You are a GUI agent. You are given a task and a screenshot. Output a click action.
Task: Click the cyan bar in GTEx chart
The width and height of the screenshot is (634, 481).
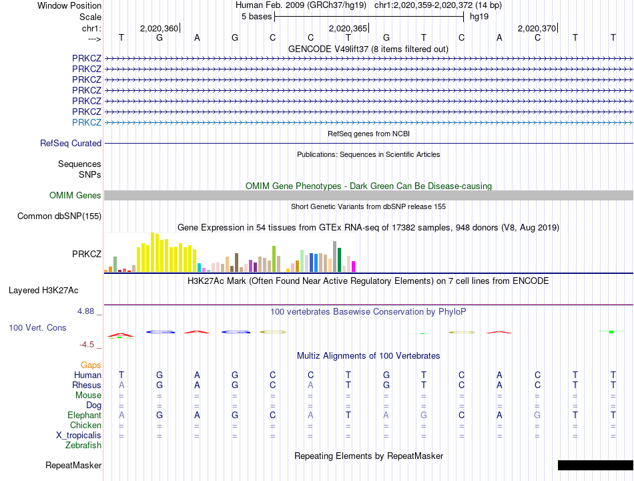(x=199, y=268)
